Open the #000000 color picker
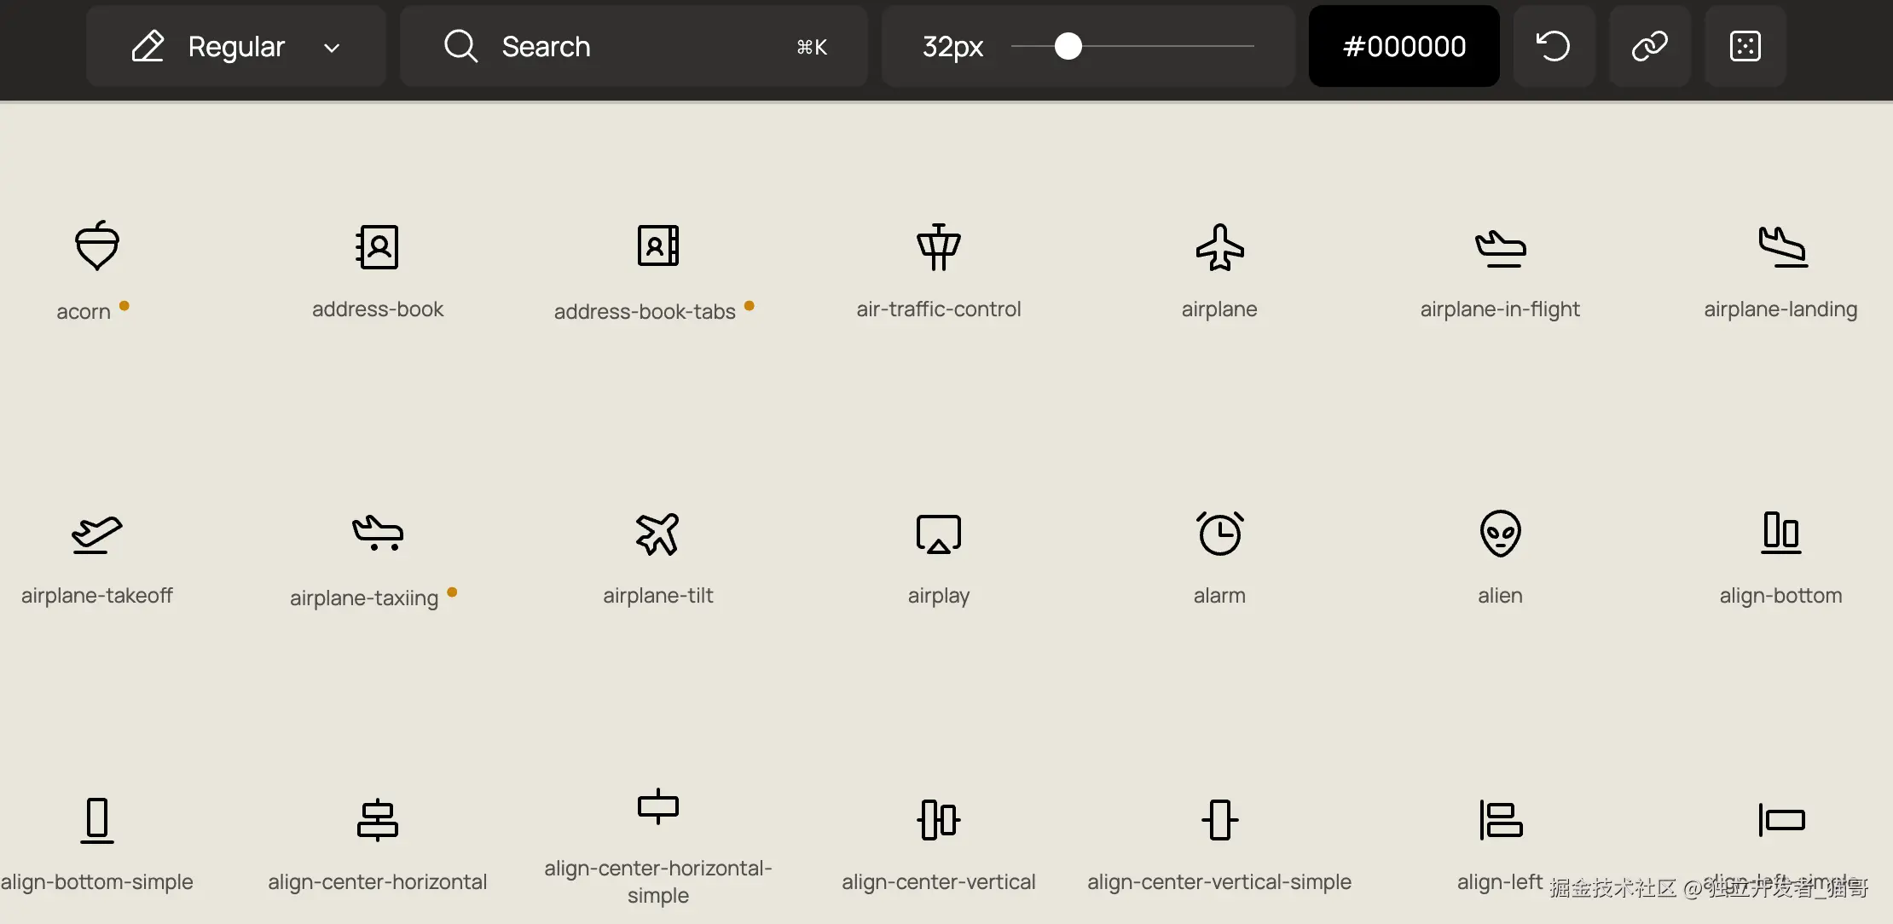 coord(1404,46)
